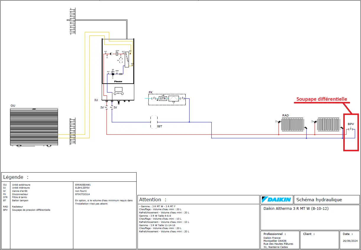Click the thermostatic valve on first radiator
This screenshot has width=361, height=250.
click(x=276, y=121)
